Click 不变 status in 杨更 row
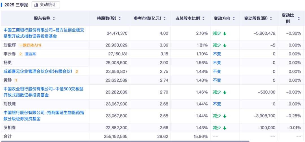The image size is (305, 142). pos(217,63)
